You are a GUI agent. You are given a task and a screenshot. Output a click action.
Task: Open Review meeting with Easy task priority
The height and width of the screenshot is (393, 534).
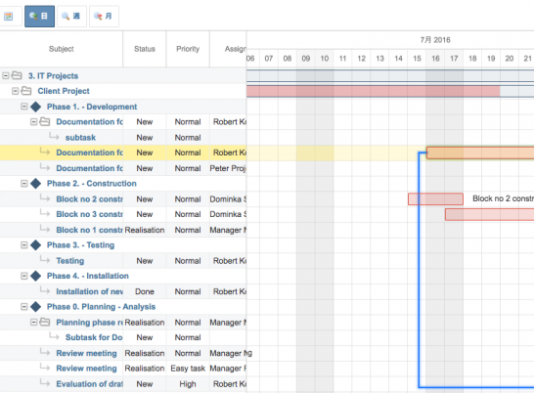click(x=86, y=369)
